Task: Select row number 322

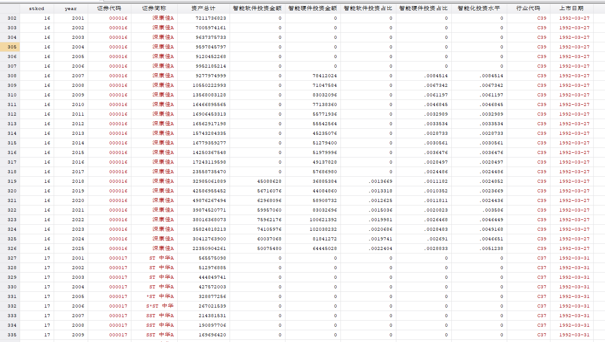Action: pyautogui.click(x=10, y=210)
